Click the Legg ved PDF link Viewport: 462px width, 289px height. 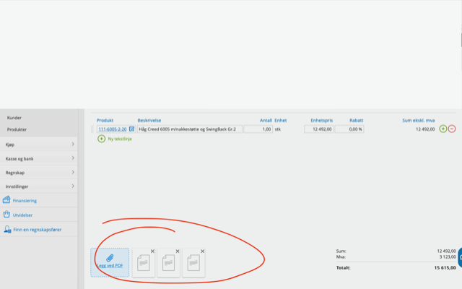tap(110, 265)
